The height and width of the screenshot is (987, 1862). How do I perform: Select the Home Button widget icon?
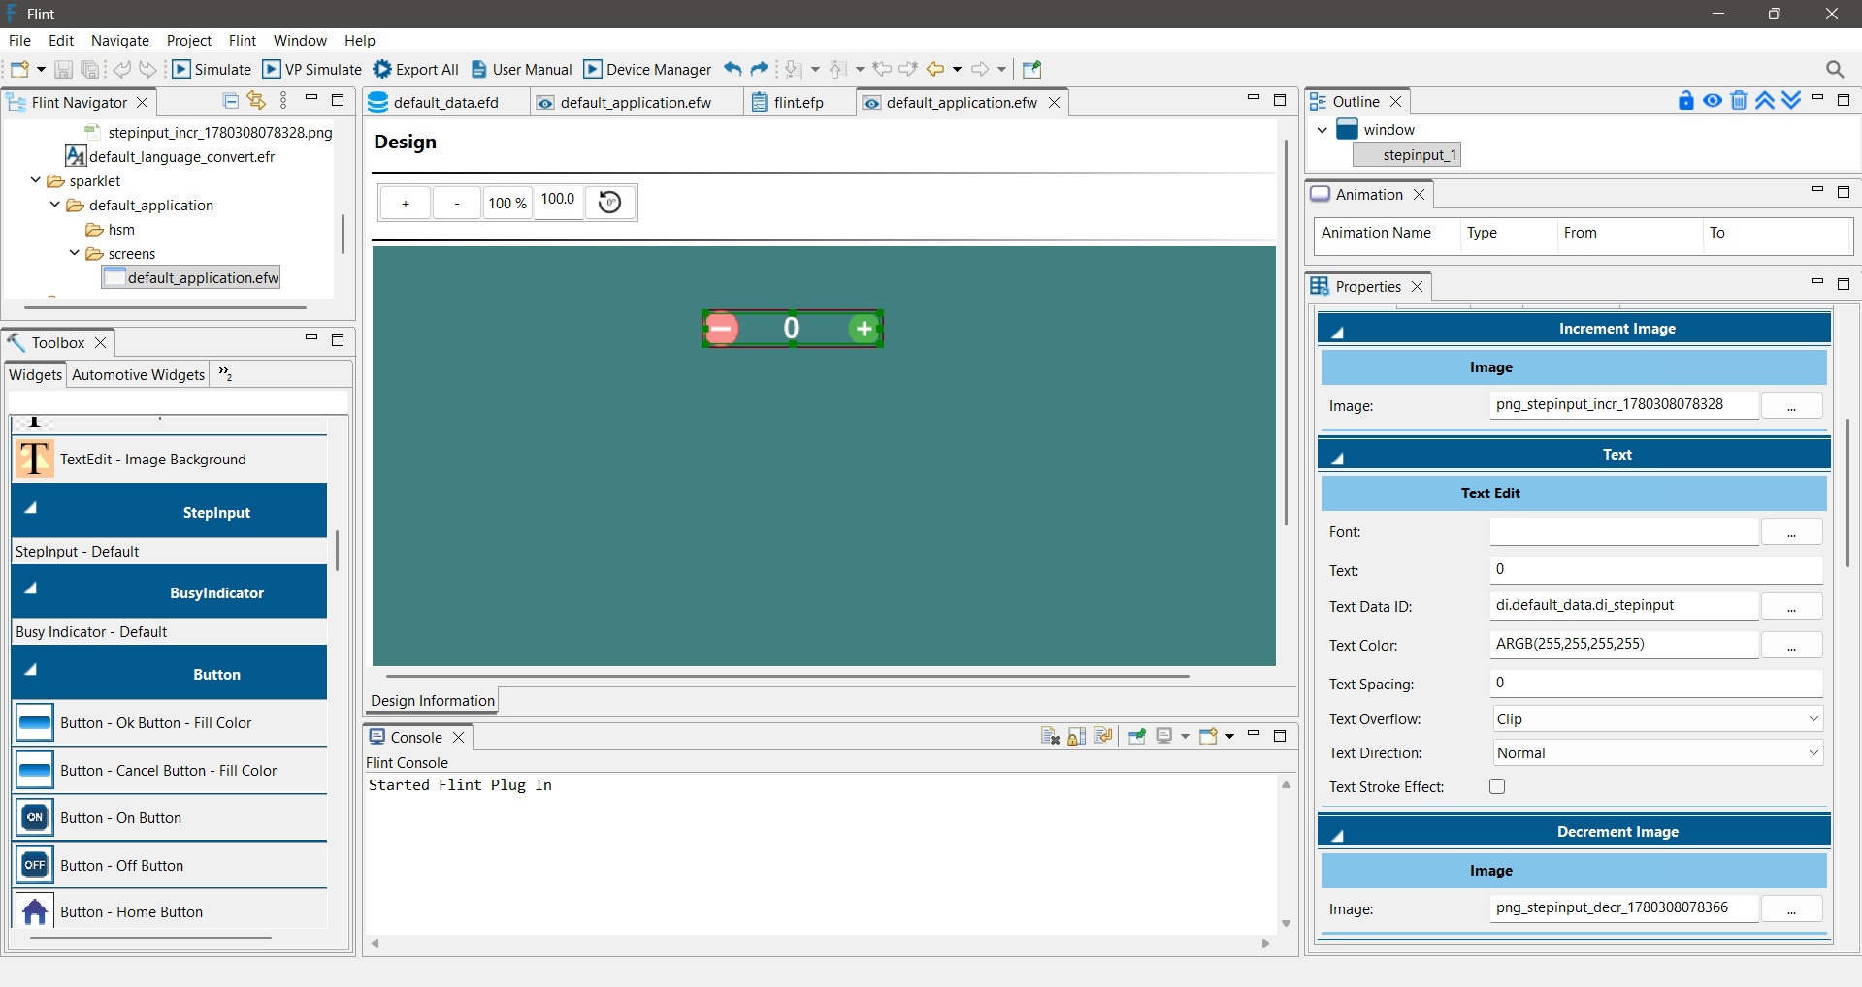(x=35, y=911)
